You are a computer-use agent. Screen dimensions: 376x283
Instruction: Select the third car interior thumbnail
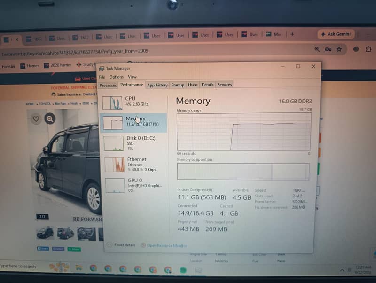pos(86,234)
